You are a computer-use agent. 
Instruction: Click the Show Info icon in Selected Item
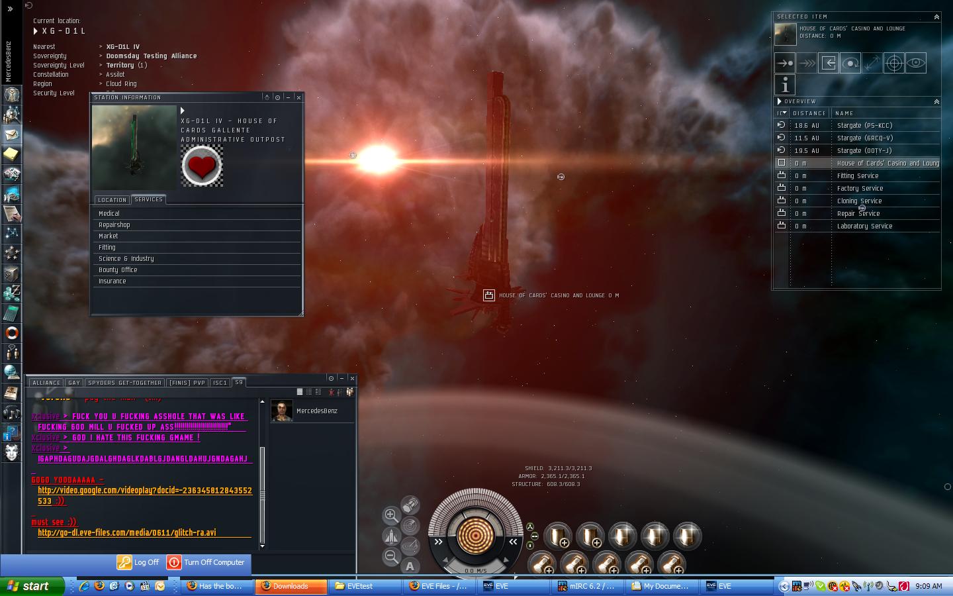click(x=785, y=85)
